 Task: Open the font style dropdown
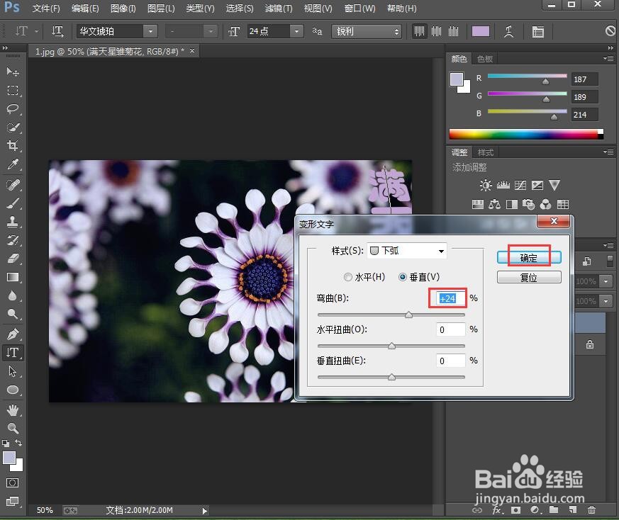click(211, 31)
